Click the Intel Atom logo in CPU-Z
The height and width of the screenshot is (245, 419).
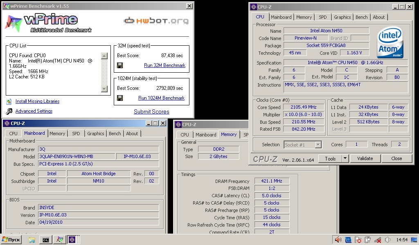pos(390,42)
